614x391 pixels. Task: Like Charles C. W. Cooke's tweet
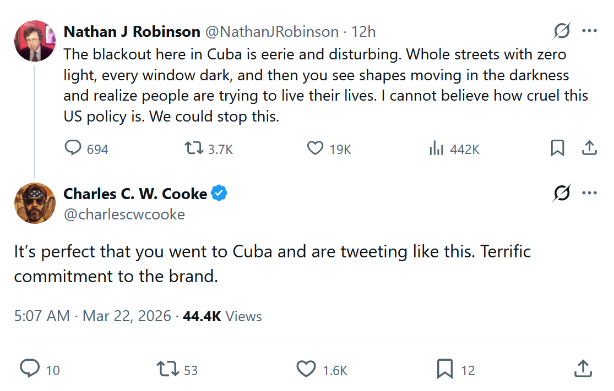(x=306, y=369)
